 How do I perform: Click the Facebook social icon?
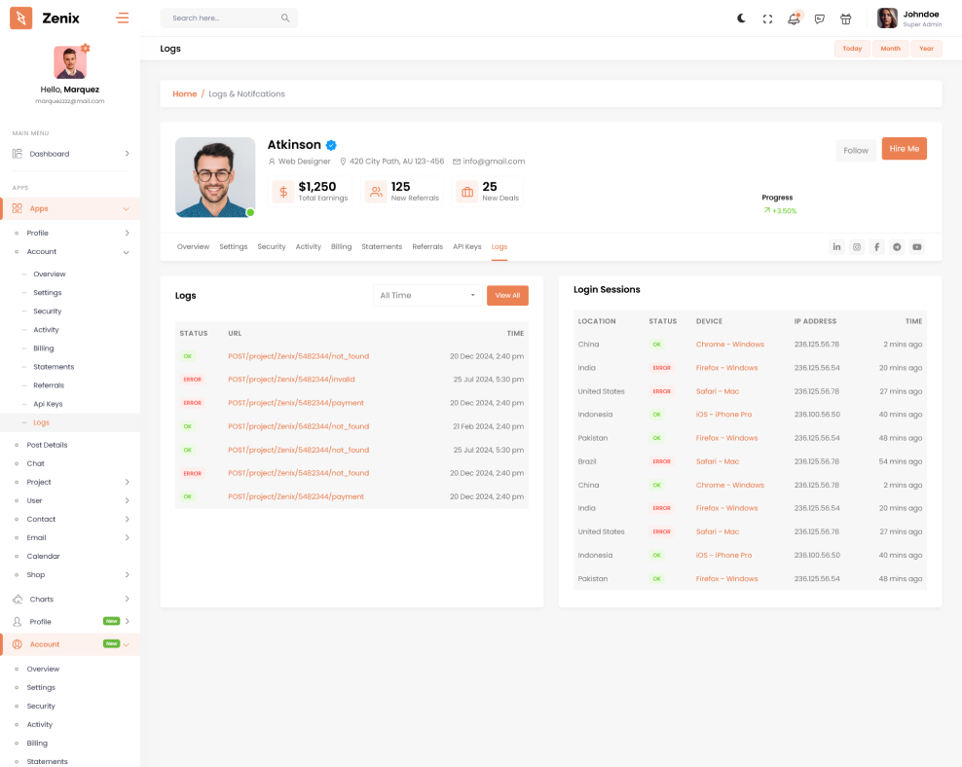pyautogui.click(x=876, y=247)
